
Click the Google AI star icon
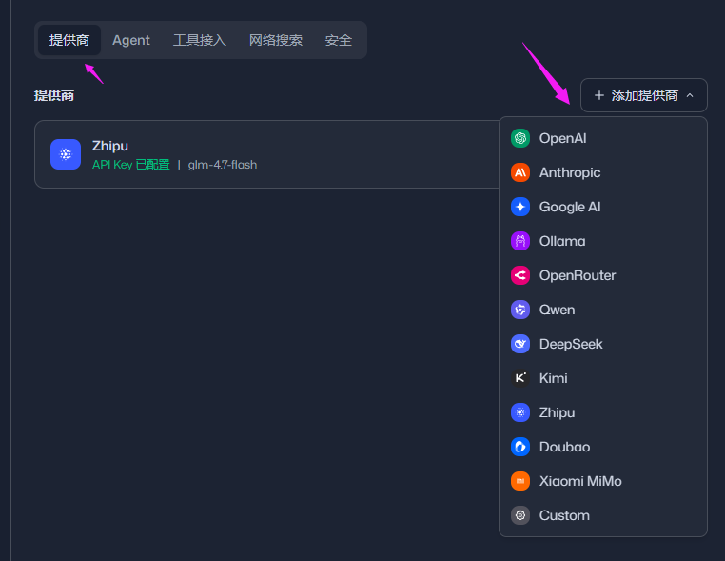pyautogui.click(x=520, y=207)
